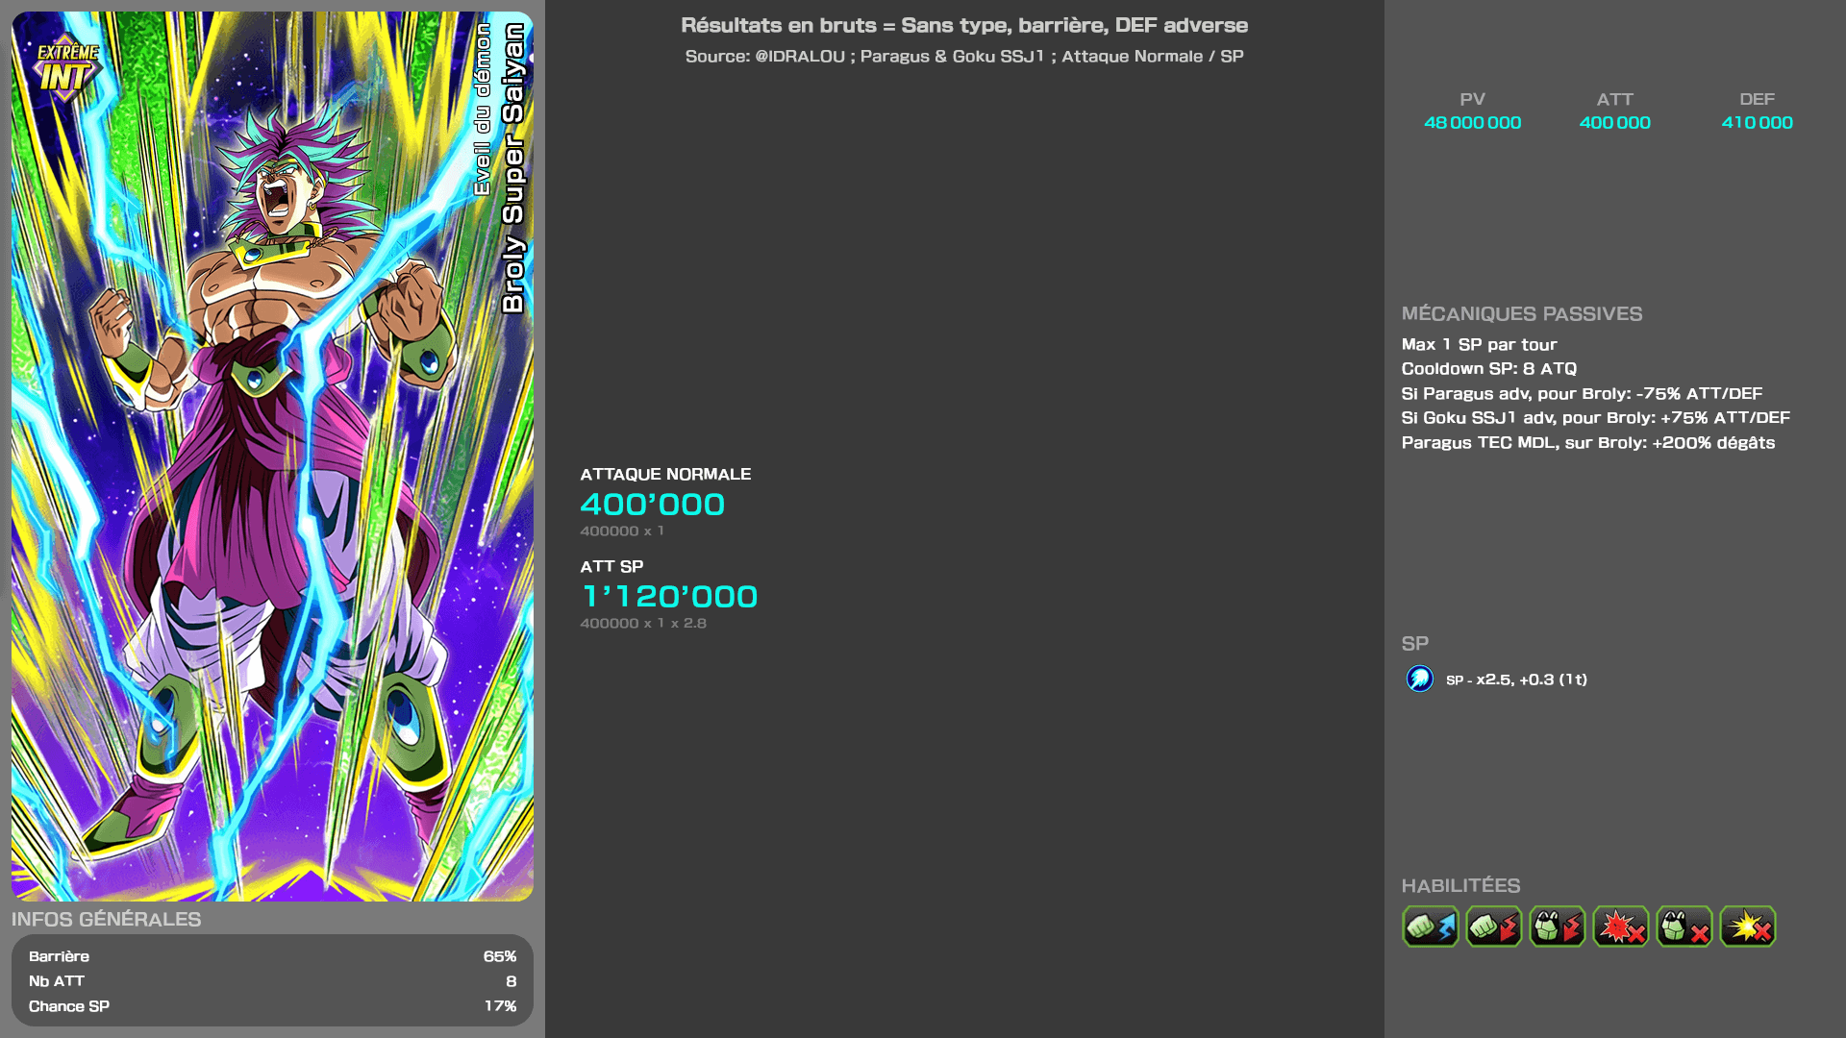Click the Paragus TEC MDL +200% dégâts line

point(1587,443)
